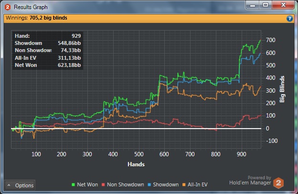Click the Hold'em Manager 2 orange hexagon logo

[278, 183]
